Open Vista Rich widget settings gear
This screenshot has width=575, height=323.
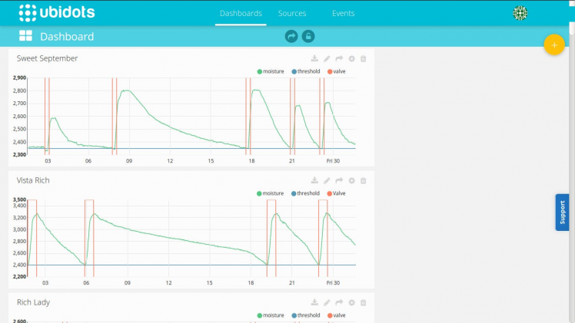pos(351,181)
